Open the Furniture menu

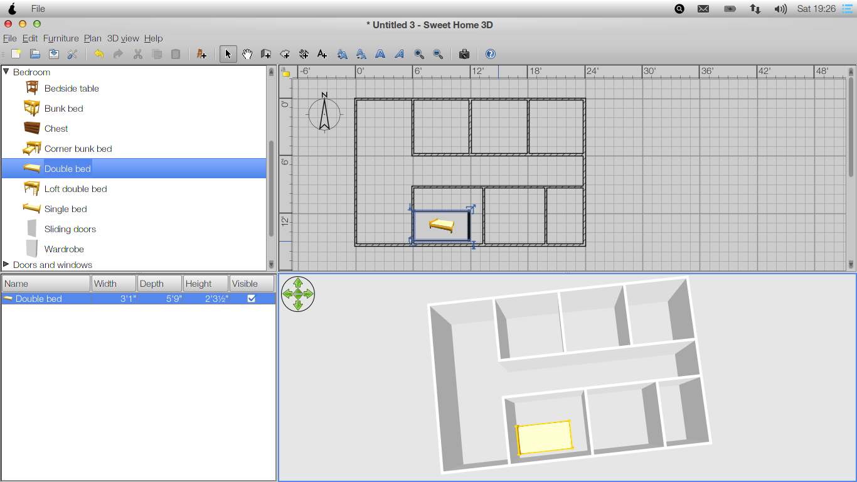click(x=61, y=38)
